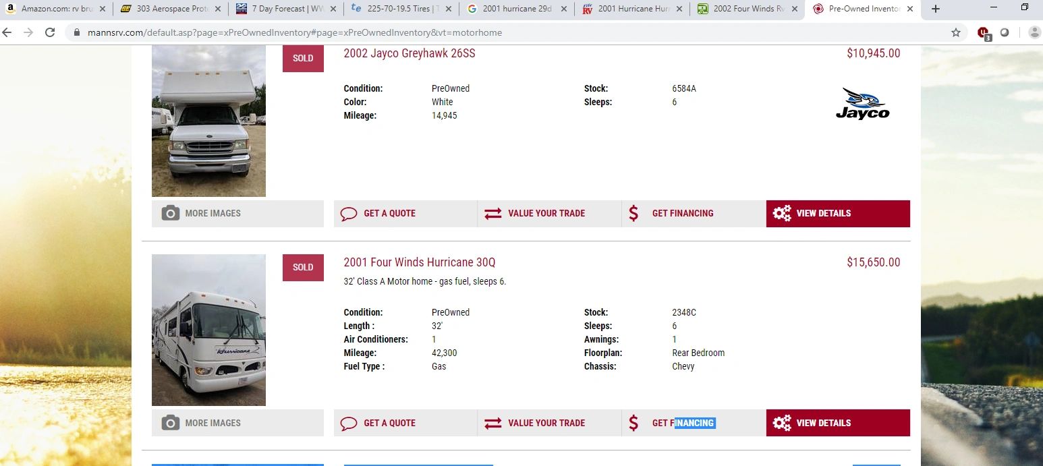This screenshot has height=466, width=1043.
Task: Click the 32' Class A description text
Action: (425, 281)
